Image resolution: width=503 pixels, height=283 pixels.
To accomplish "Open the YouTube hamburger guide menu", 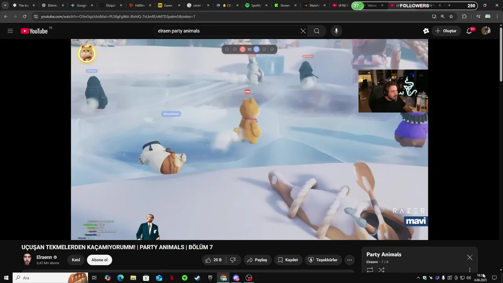I will pos(10,31).
